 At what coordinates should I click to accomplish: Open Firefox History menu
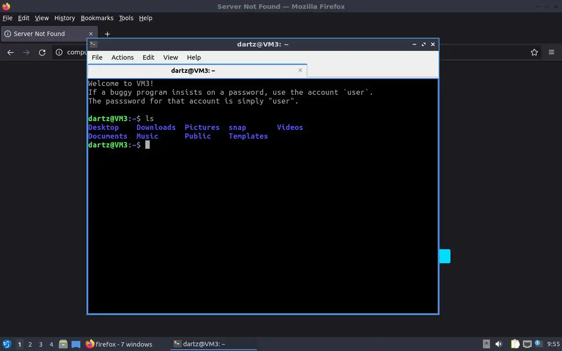(x=65, y=18)
